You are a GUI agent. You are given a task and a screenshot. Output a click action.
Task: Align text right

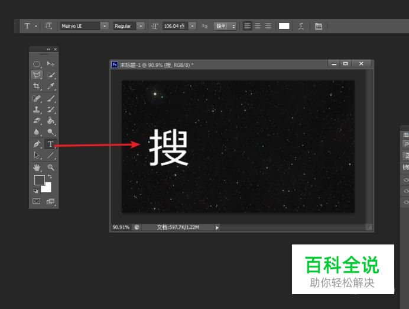[268, 26]
